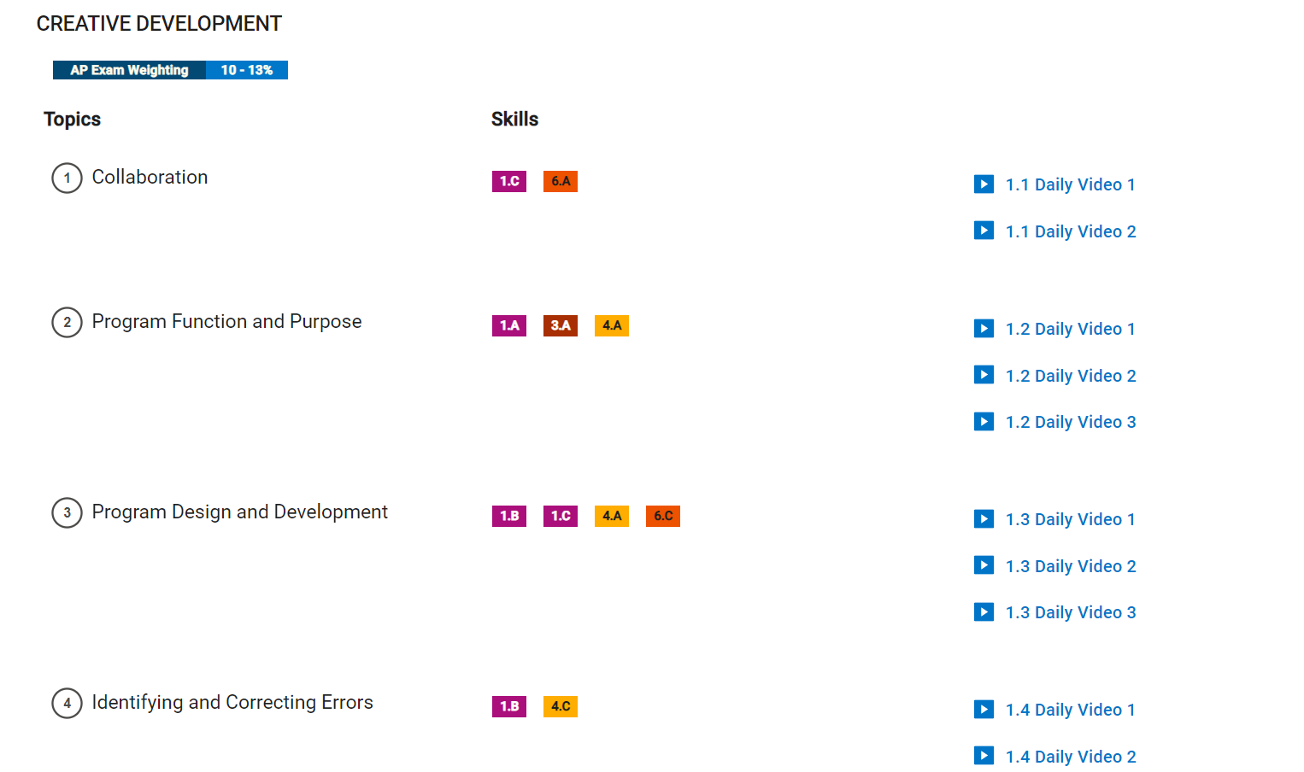Click play icon for 1.1 Daily Video 2
The height and width of the screenshot is (772, 1304).
coord(984,231)
